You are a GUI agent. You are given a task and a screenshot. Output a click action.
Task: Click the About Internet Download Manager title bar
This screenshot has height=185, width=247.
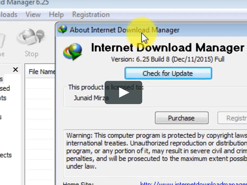click(151, 30)
